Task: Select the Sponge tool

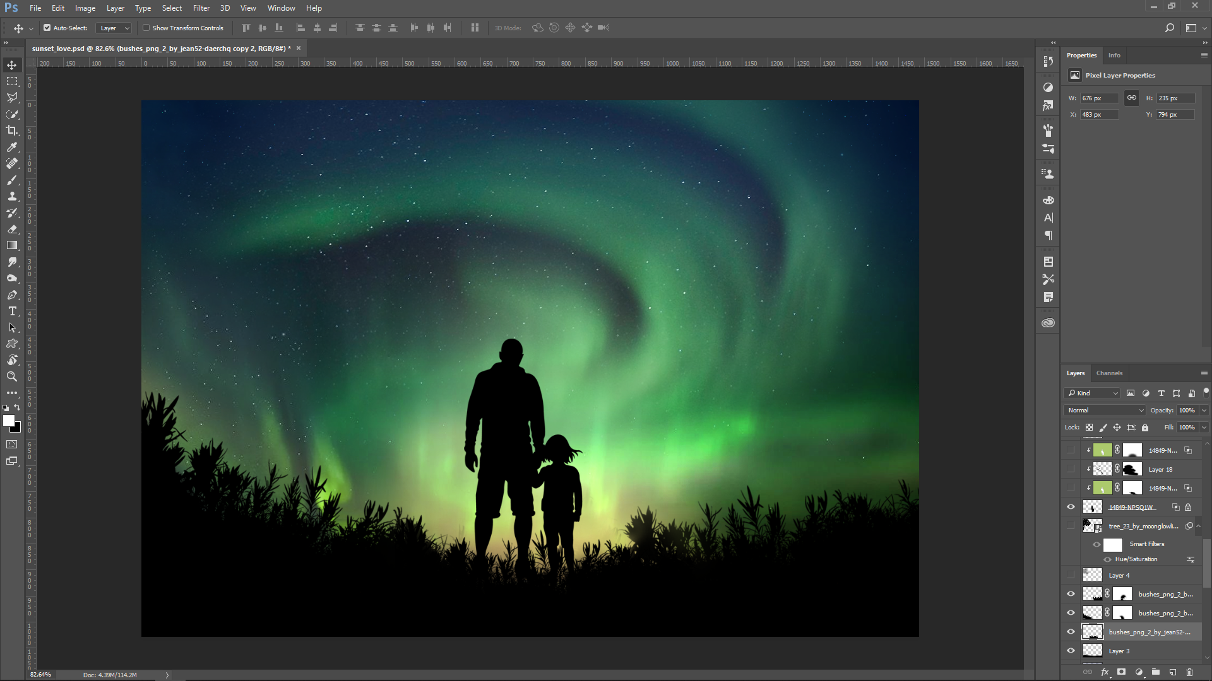Action: 12,278
